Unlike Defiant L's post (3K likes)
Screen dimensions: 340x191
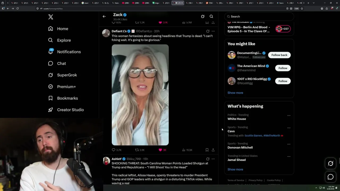162,150
